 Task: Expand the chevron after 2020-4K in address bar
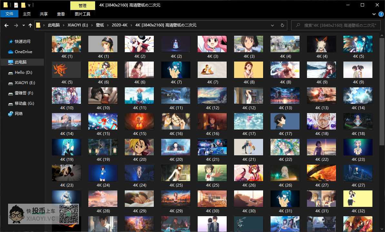pos(131,25)
